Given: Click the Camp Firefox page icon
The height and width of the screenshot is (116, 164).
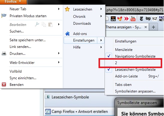Looking at the screenshot, I should [x=48, y=111].
